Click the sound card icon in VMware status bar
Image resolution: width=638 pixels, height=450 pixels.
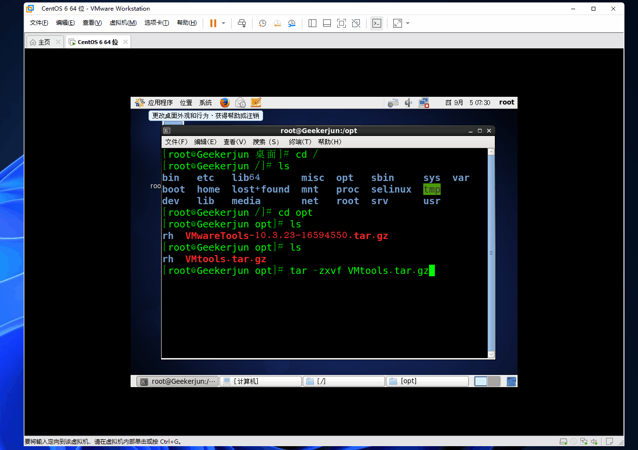(x=594, y=441)
